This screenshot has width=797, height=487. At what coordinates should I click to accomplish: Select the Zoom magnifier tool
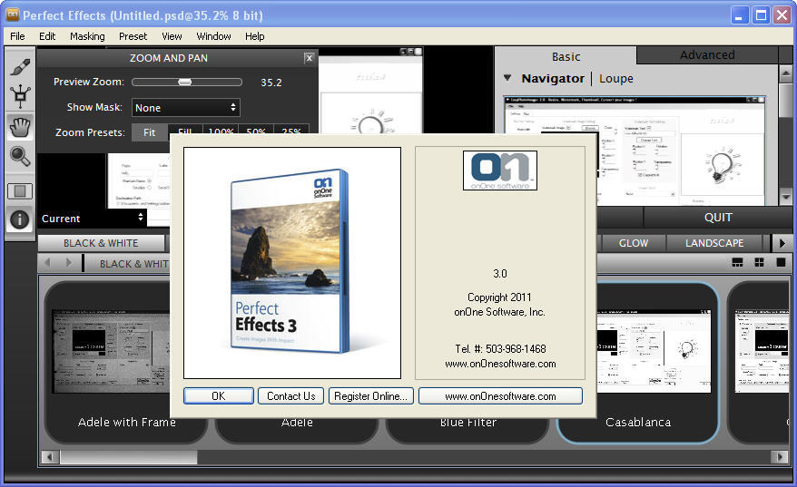(20, 157)
